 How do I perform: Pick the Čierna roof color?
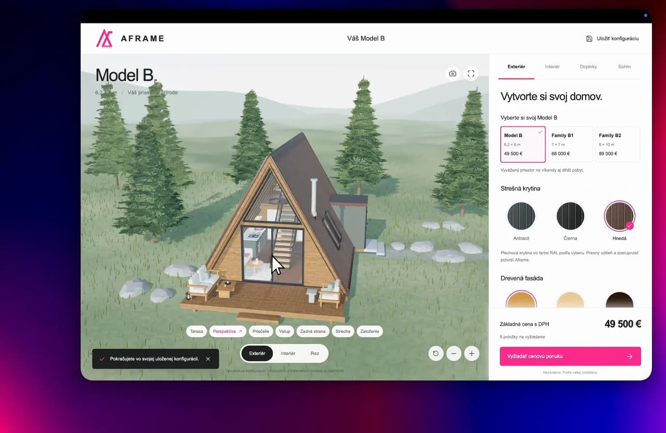tap(570, 216)
